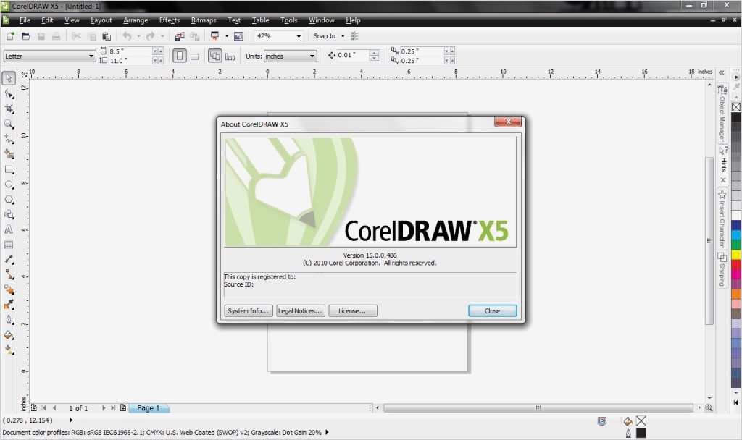742x440 pixels.
Task: Switch to the Object Manager docker tab
Action: pos(722,109)
